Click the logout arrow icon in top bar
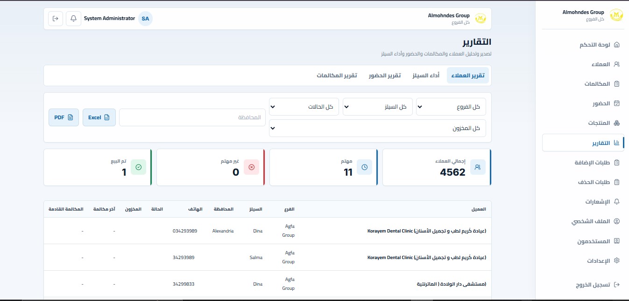 56,19
